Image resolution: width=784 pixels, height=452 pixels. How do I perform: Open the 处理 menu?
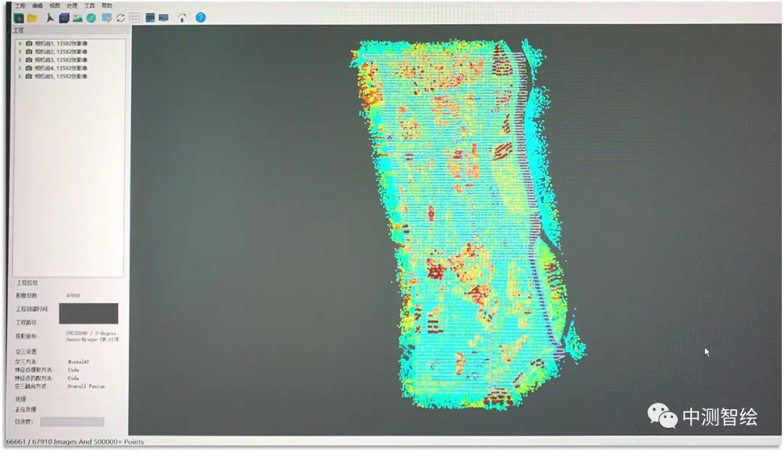(72, 6)
